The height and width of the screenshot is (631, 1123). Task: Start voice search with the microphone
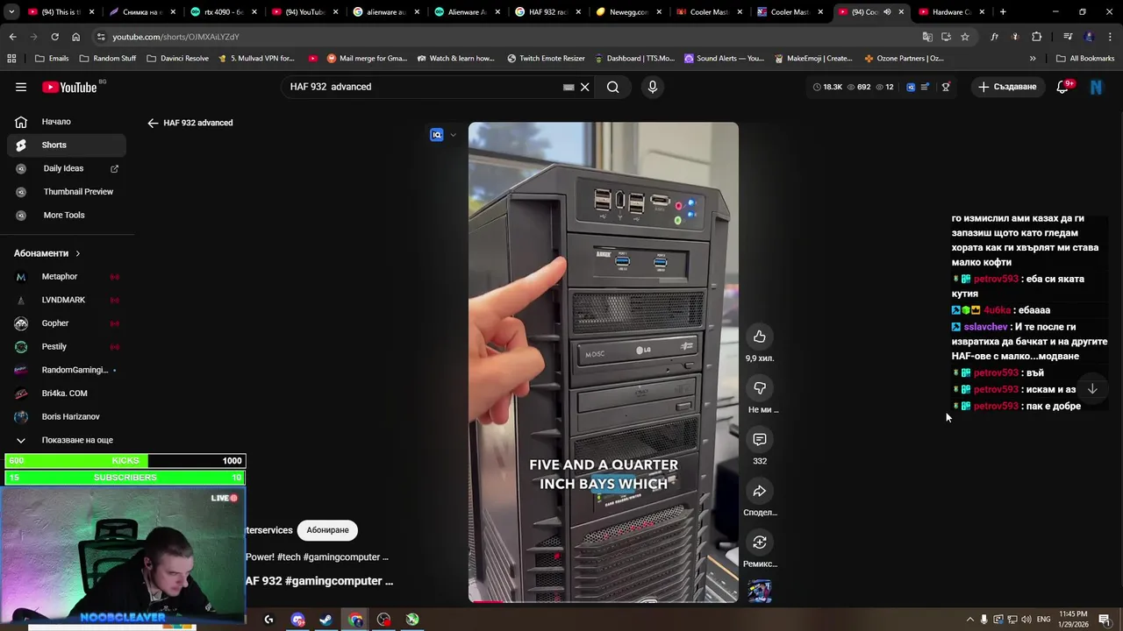[652, 87]
